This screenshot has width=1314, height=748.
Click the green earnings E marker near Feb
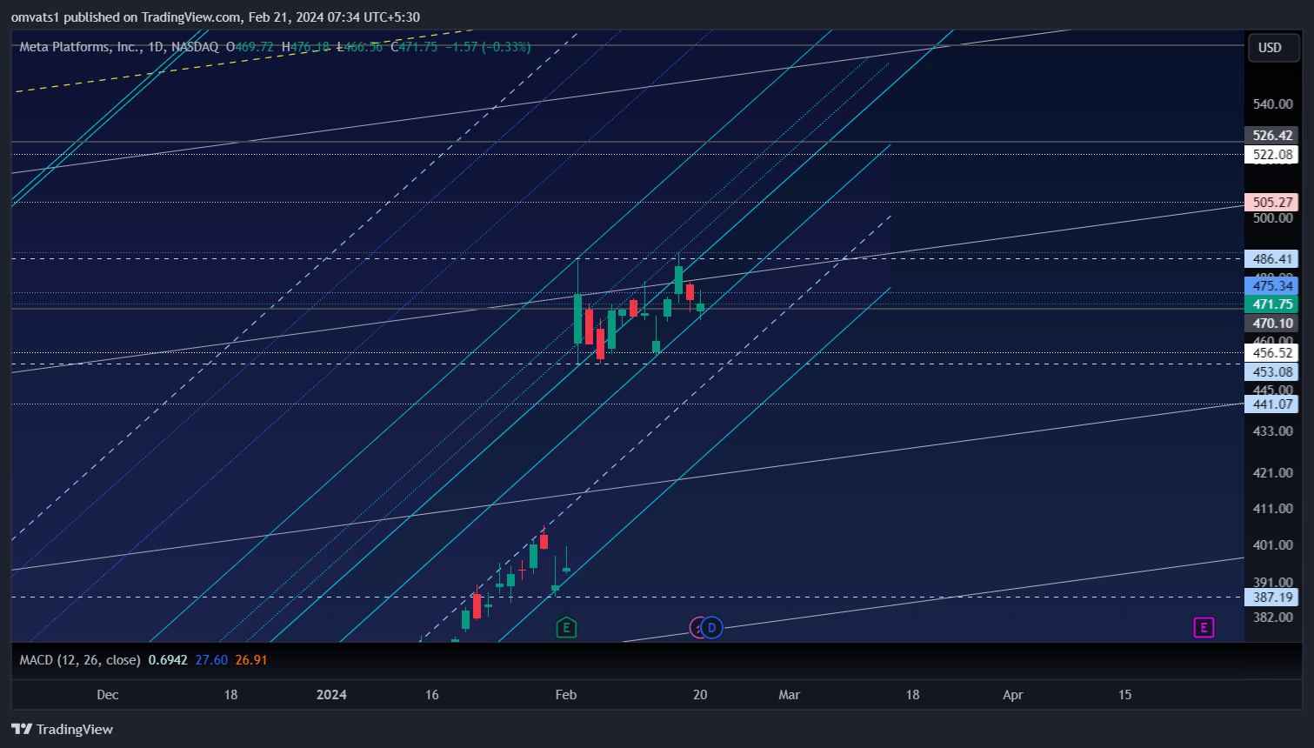(566, 627)
